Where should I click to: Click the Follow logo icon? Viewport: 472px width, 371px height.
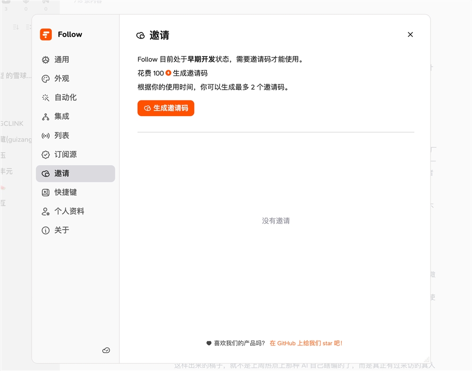point(46,34)
